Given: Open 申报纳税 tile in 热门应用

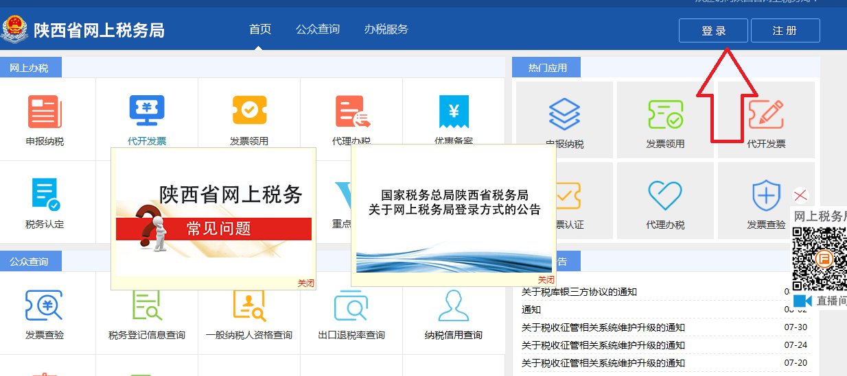Looking at the screenshot, I should [x=564, y=120].
